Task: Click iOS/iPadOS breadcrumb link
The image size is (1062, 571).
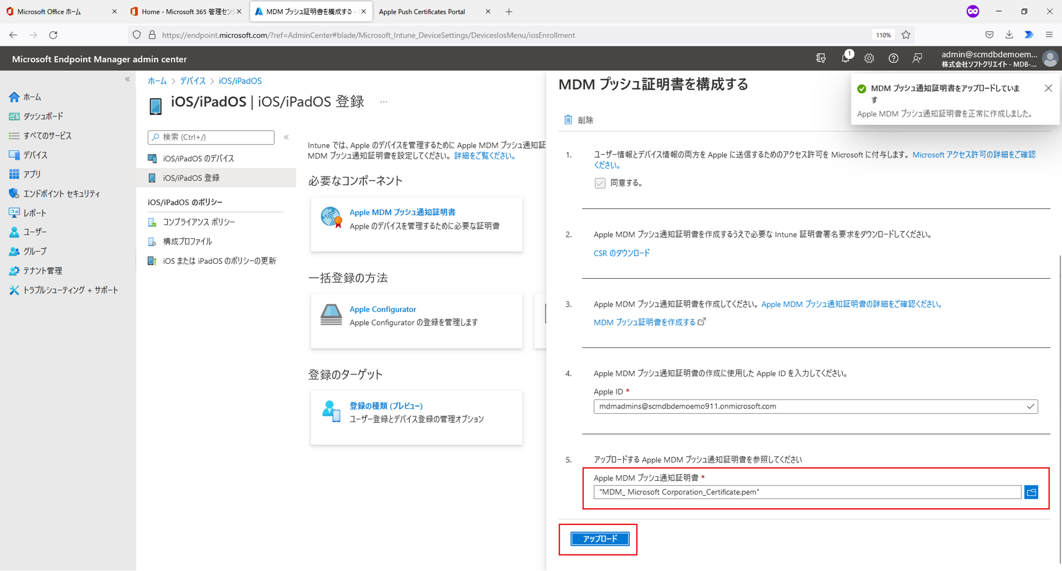Action: [x=240, y=81]
